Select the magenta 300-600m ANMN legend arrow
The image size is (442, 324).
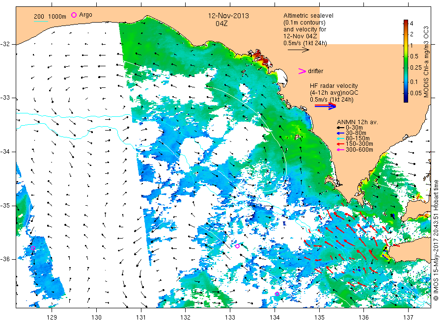tap(340, 150)
